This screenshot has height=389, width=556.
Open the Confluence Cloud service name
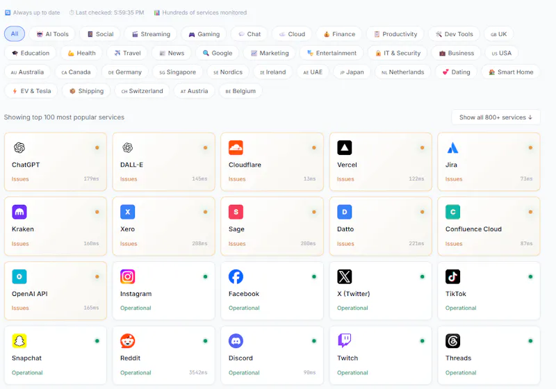(x=473, y=229)
